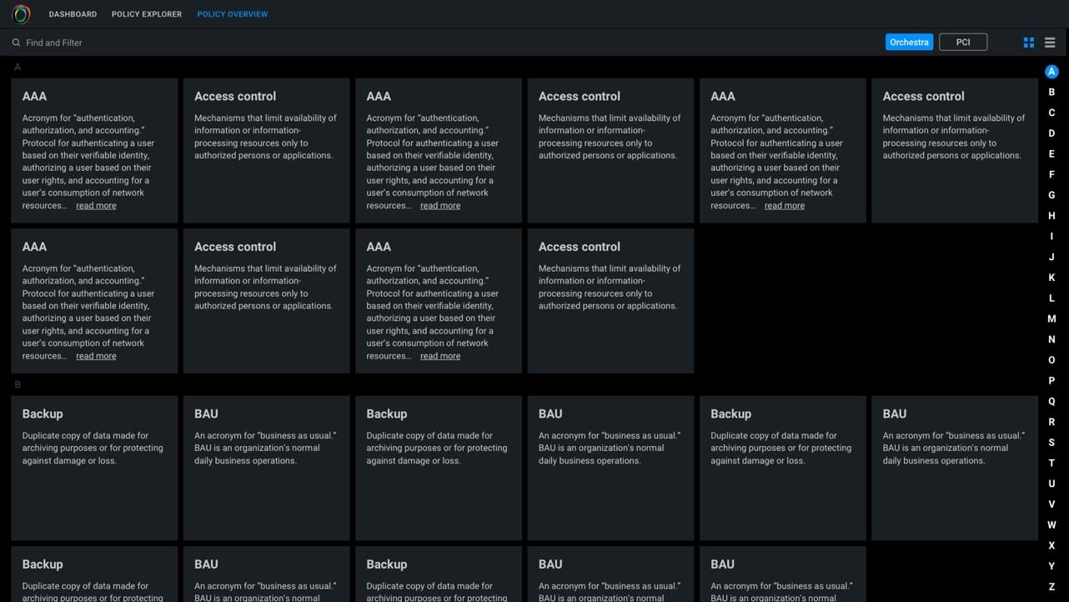Select letter H in the index
Screen dimensions: 1069x602
(x=1051, y=216)
